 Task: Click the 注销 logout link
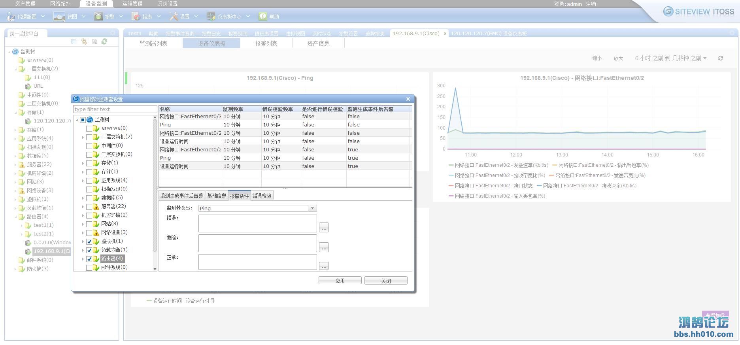coord(591,4)
